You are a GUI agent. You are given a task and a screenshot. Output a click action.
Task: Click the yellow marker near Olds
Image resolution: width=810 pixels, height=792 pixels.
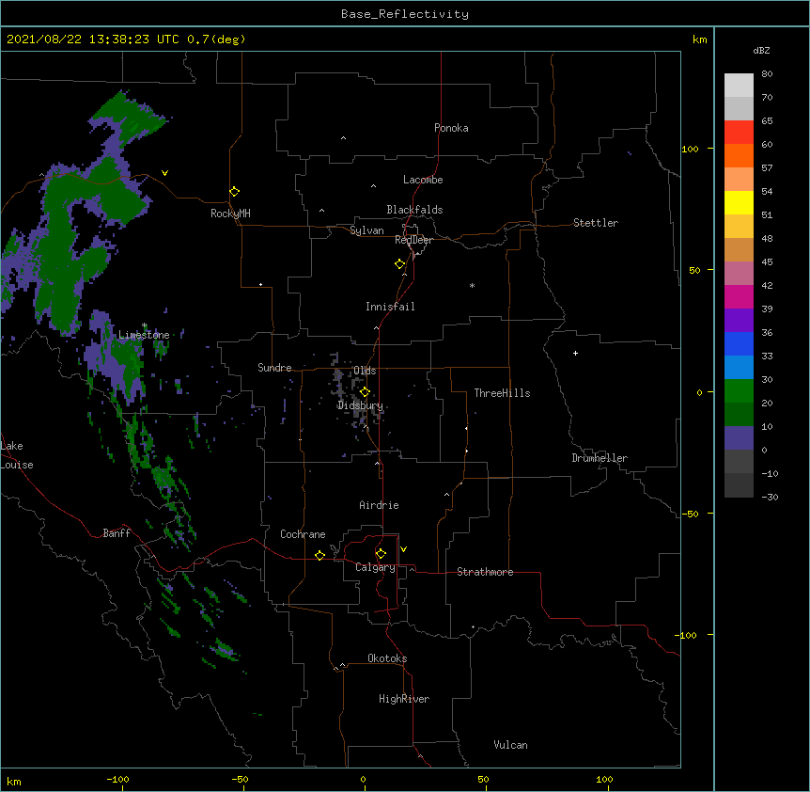point(365,392)
